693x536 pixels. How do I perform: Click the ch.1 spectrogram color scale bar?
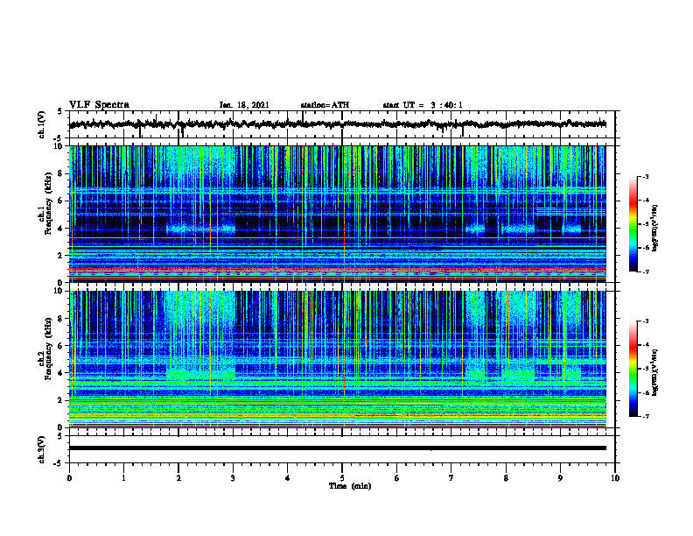633,224
